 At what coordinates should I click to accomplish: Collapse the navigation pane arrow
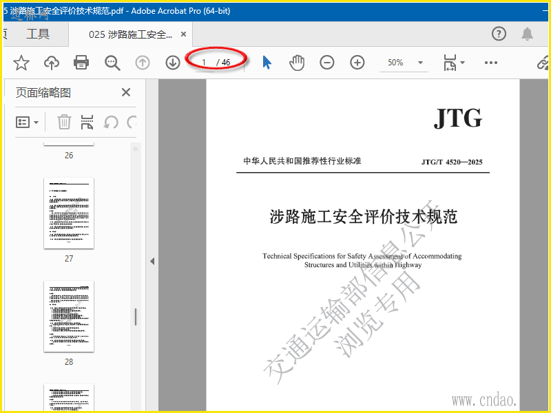click(x=152, y=262)
